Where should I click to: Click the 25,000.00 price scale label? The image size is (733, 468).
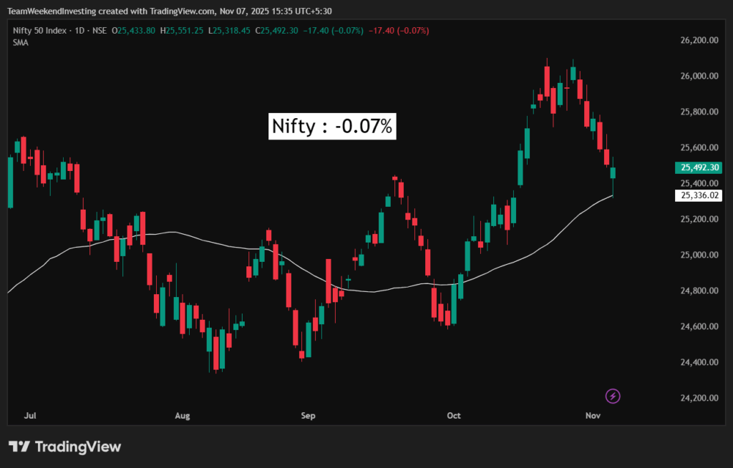coord(699,255)
